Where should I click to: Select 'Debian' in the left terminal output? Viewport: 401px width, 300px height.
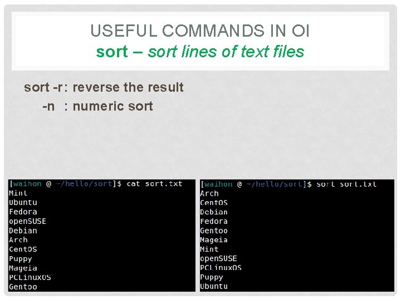click(x=23, y=231)
